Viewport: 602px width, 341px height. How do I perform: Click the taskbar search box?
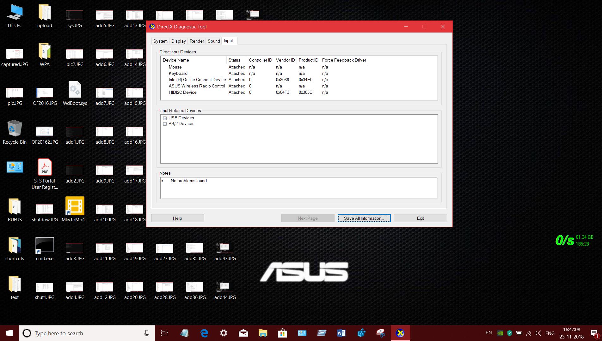tap(87, 333)
